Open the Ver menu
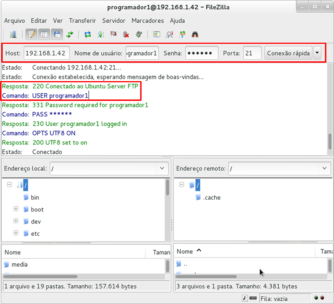 (58, 21)
